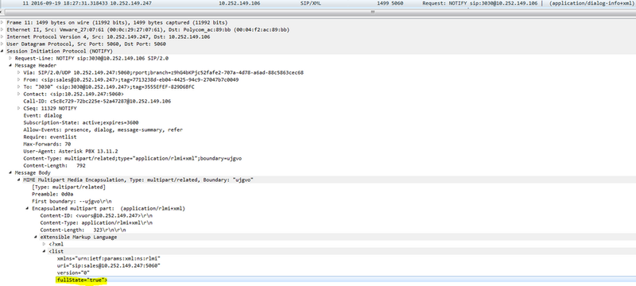
Task: Collapse Encapsulated multipart part section
Action: [x=28, y=208]
